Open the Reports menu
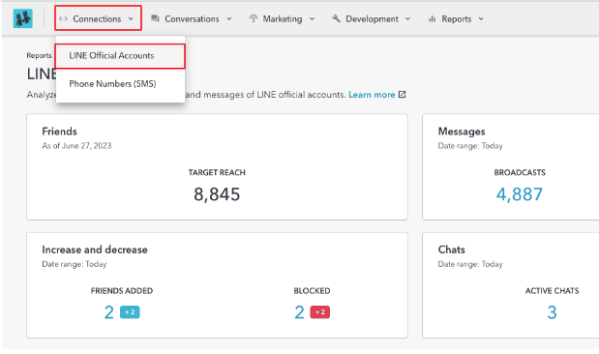Viewport: 599px width, 354px height. pos(456,18)
